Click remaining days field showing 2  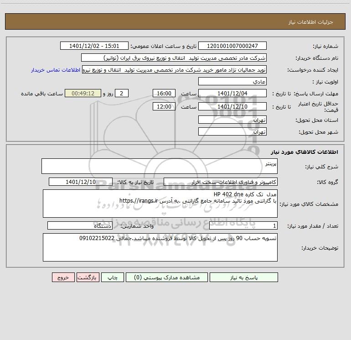point(122,93)
